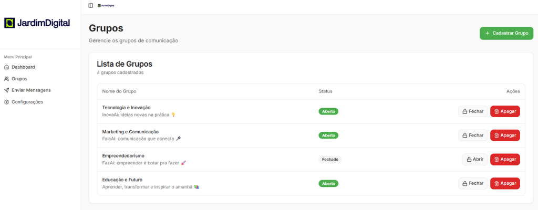Delete the Marketing e Comunicação group

[505, 135]
